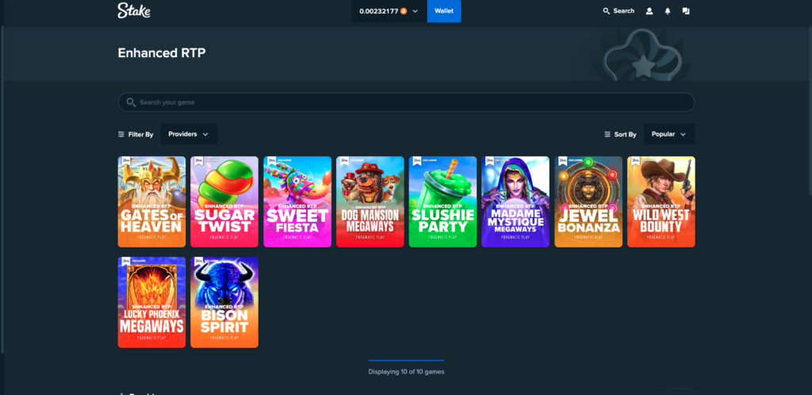This screenshot has height=395, width=812.
Task: Open the Sugar Twist game
Action: point(224,202)
